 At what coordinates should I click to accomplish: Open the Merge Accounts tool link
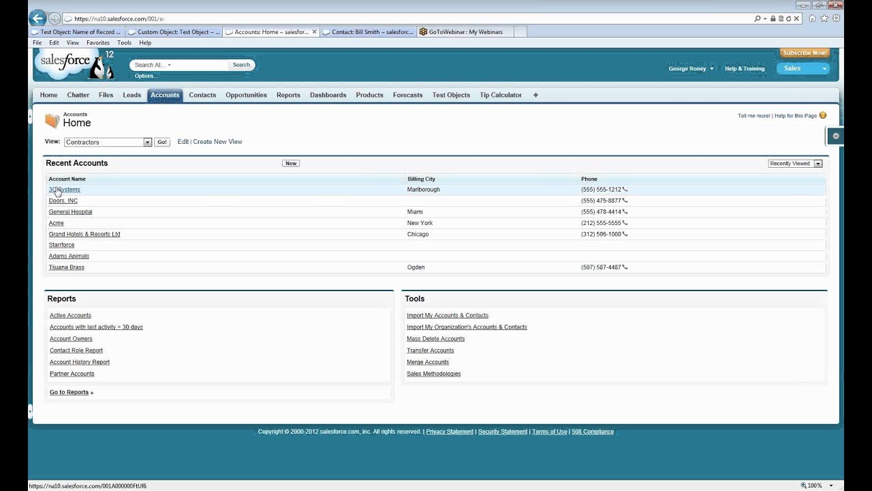428,362
